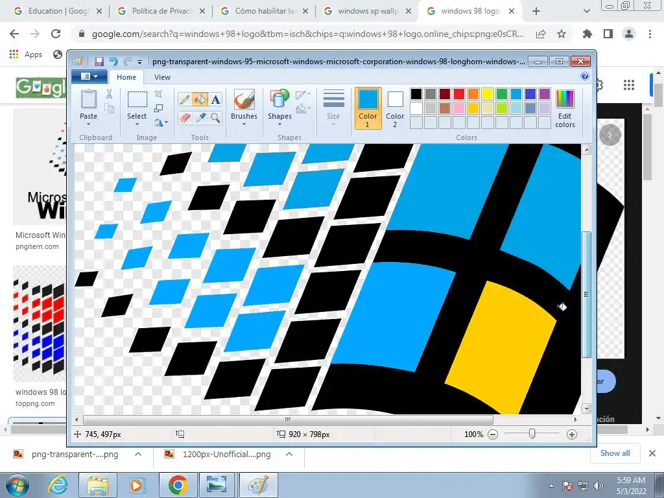Select the Pencil tool in Paint
This screenshot has width=664, height=498.
[x=185, y=99]
